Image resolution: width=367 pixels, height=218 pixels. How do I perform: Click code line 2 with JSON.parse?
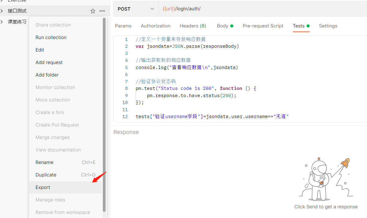(x=187, y=46)
